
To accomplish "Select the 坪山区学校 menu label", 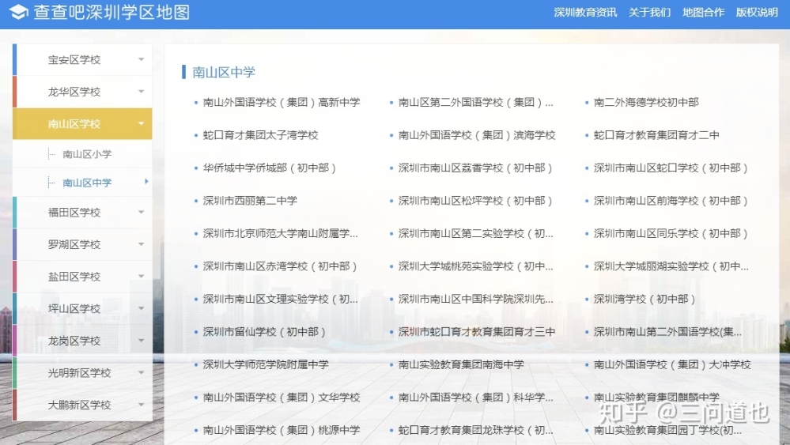I will [x=74, y=308].
